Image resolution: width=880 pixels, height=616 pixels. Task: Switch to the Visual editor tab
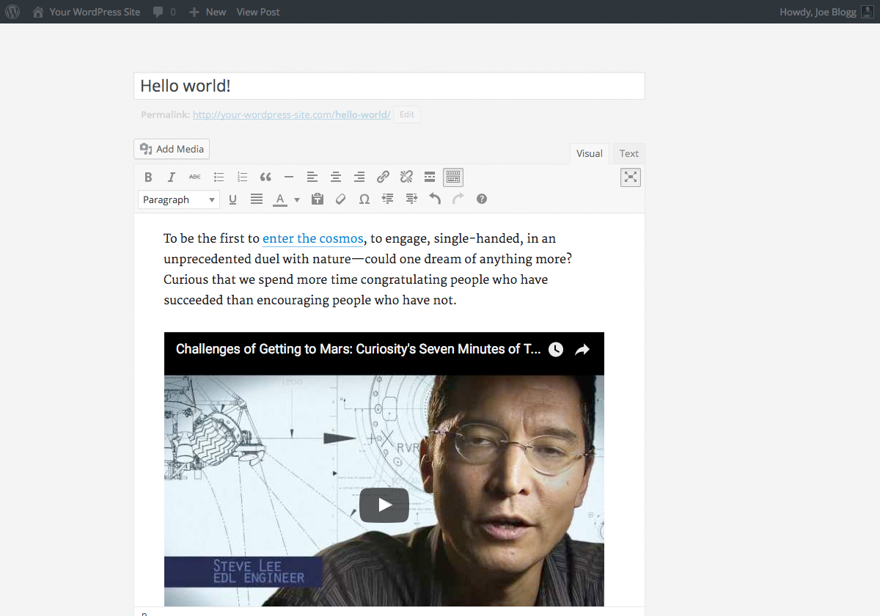[590, 153]
